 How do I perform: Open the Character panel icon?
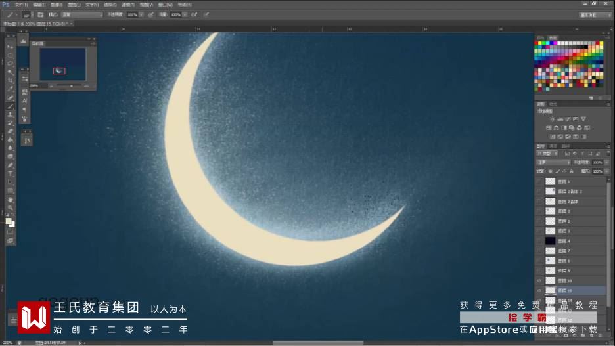[x=25, y=100]
